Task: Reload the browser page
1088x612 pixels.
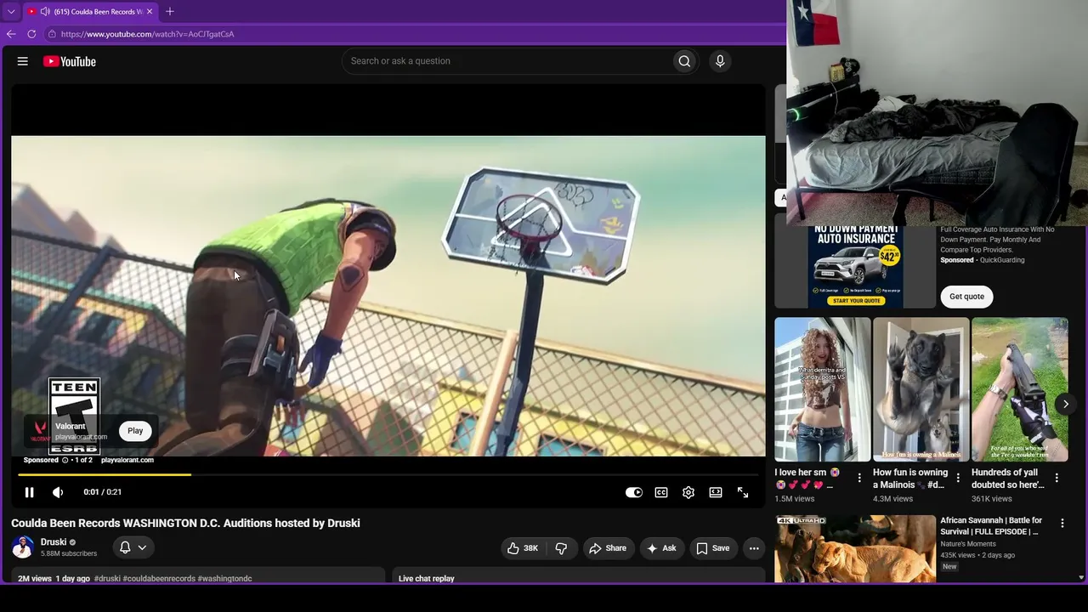Action: pyautogui.click(x=31, y=34)
